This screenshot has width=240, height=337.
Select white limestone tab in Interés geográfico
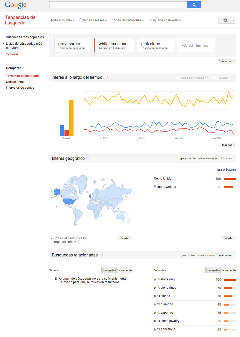(207, 158)
